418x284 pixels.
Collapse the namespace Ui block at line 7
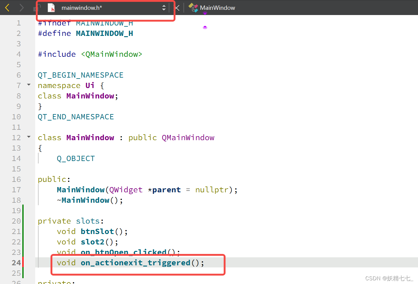(x=29, y=85)
